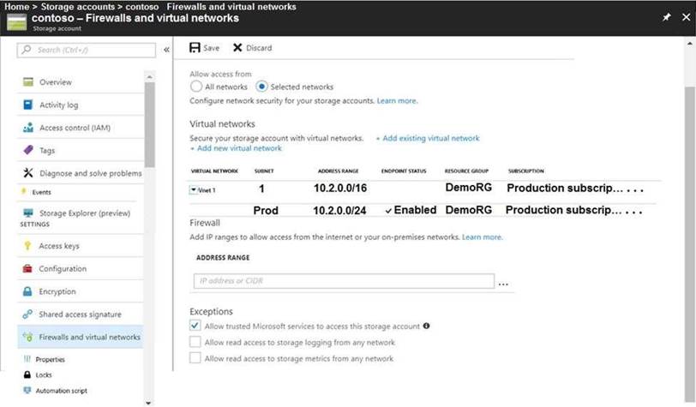Image resolution: width=696 pixels, height=407 pixels.
Task: Open Access control (IAM) icon
Action: pyautogui.click(x=28, y=128)
